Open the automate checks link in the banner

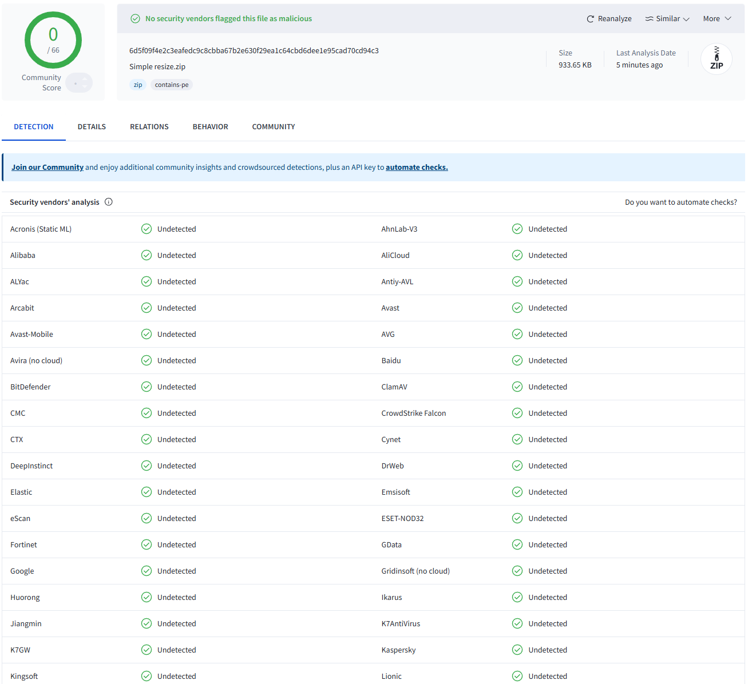point(417,168)
